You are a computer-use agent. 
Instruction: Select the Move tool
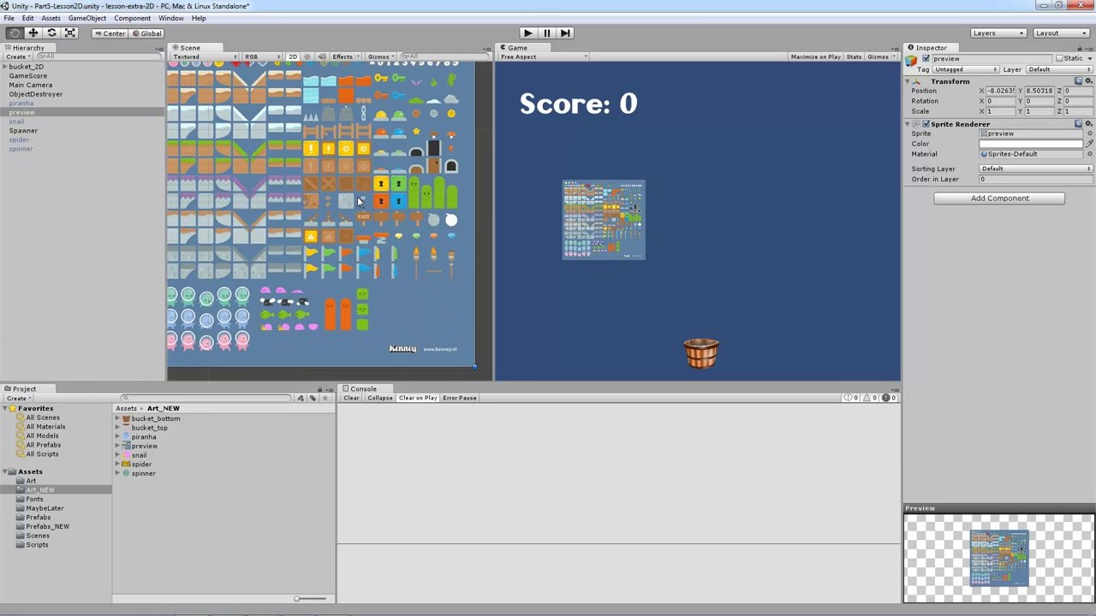pyautogui.click(x=33, y=33)
